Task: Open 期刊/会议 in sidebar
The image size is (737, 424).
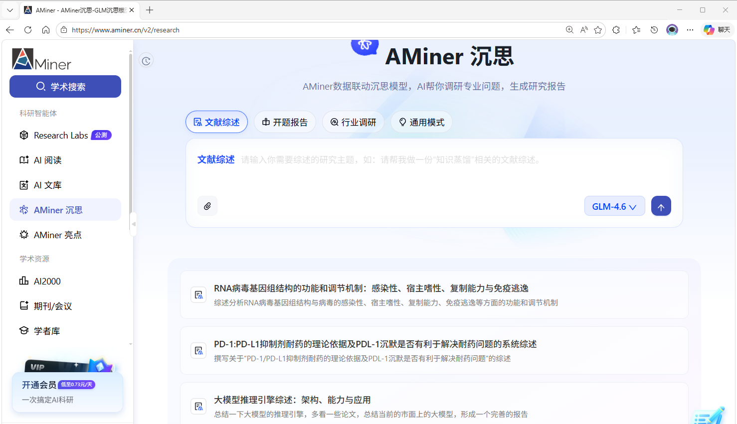Action: click(65, 306)
